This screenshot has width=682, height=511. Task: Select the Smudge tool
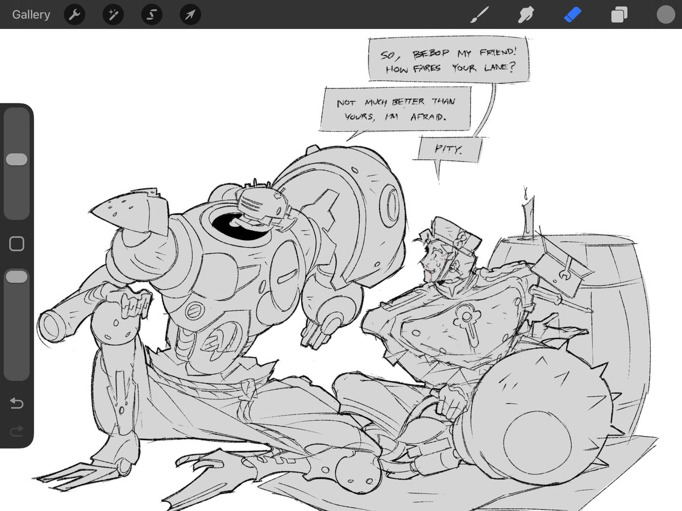coord(526,15)
